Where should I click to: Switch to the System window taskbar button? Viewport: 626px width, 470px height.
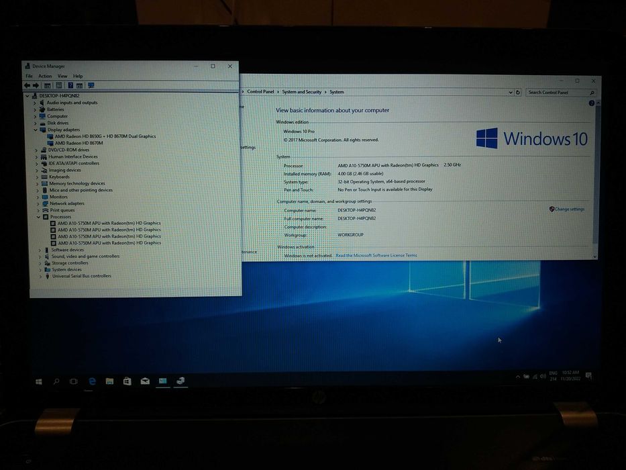[162, 381]
